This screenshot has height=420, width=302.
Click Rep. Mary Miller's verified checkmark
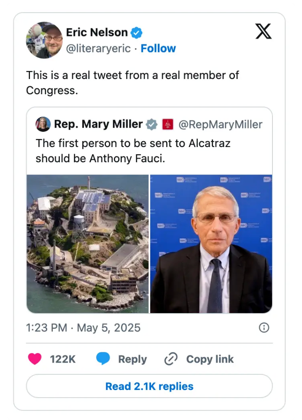coord(151,124)
